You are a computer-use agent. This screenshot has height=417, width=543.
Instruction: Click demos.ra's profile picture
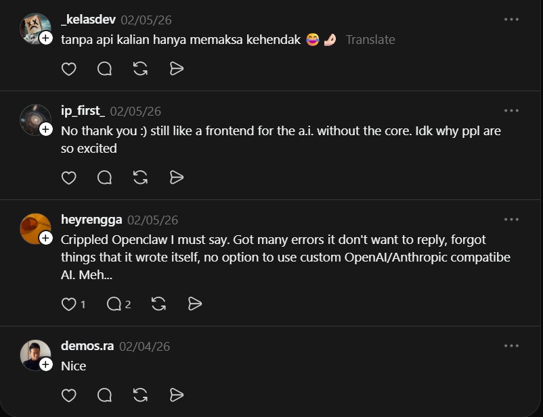click(35, 354)
